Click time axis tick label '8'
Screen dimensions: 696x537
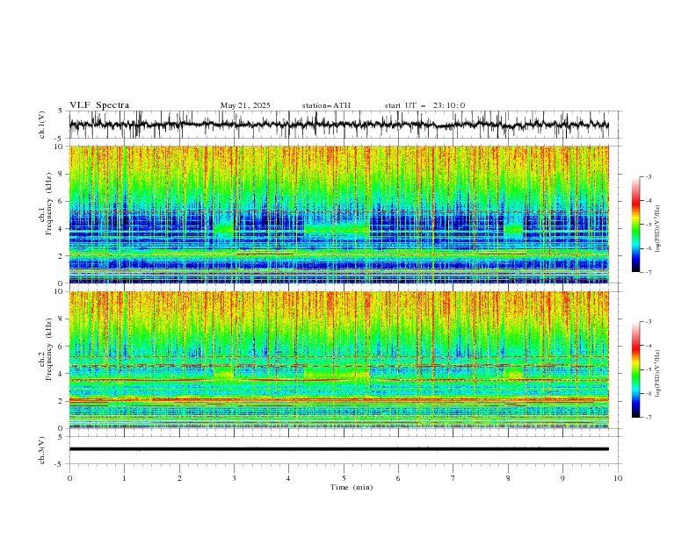click(508, 478)
